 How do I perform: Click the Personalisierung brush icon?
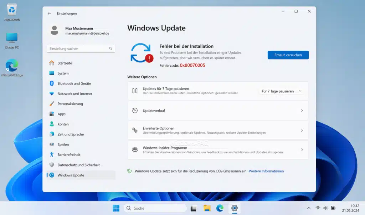pos(52,104)
